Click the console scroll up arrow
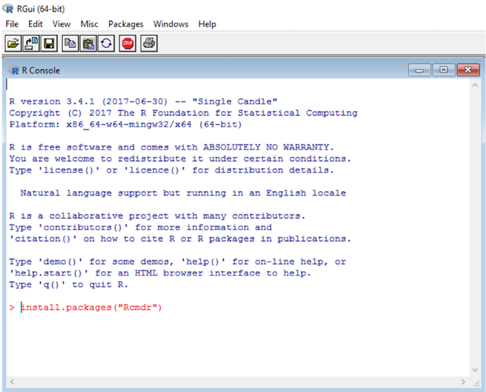This screenshot has width=486, height=392. point(475,85)
